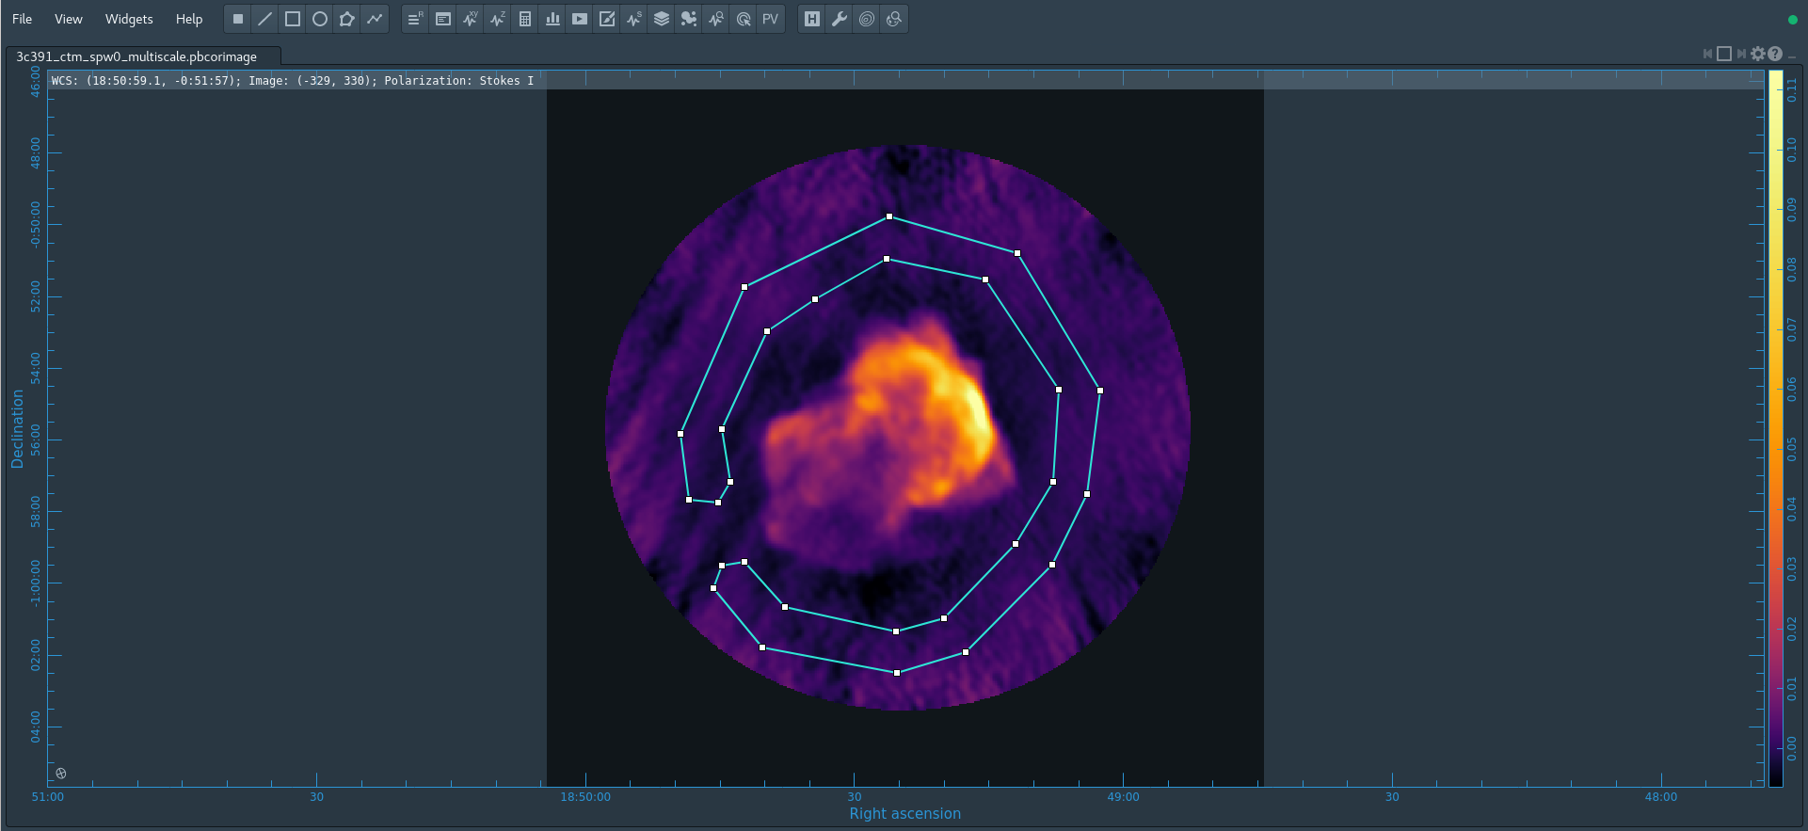Open the Log widget
Image resolution: width=1808 pixels, height=831 pixels.
pyautogui.click(x=443, y=19)
